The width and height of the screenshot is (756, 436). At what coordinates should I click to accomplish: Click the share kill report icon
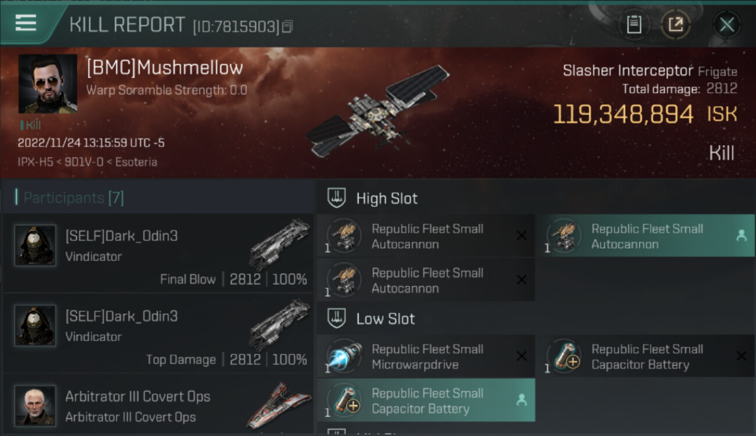pos(676,24)
